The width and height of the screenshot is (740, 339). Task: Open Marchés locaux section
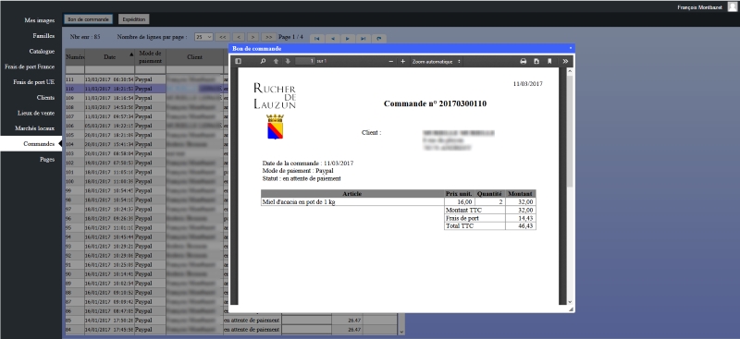pyautogui.click(x=34, y=128)
